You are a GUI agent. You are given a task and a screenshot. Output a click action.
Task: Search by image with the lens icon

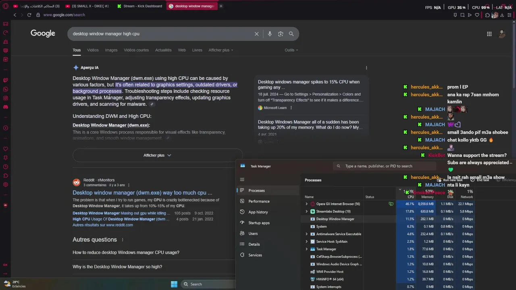point(281,34)
